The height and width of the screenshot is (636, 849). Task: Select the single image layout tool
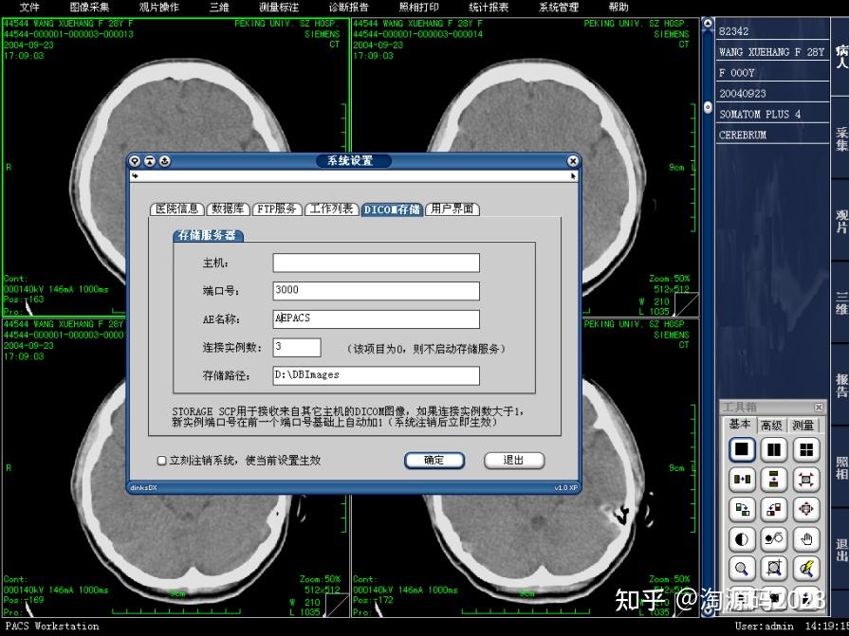pos(741,449)
